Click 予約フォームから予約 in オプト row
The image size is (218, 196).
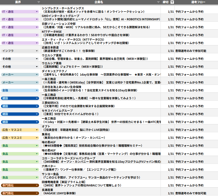(x=189, y=130)
